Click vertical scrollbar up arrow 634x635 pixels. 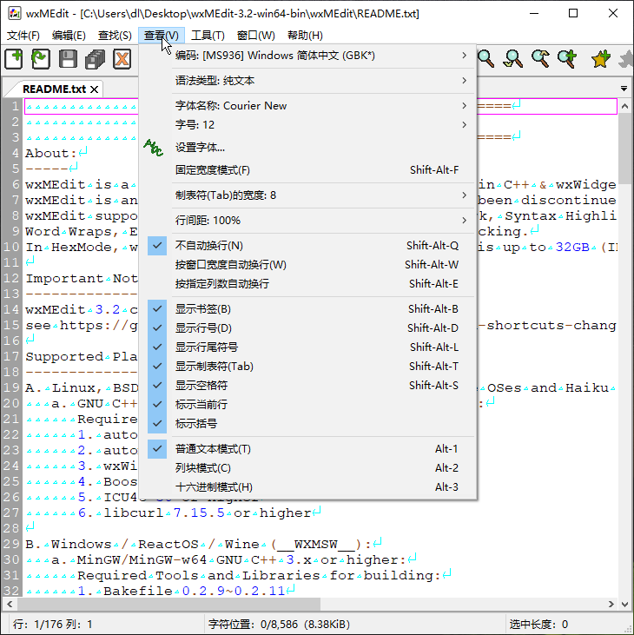coord(624,106)
